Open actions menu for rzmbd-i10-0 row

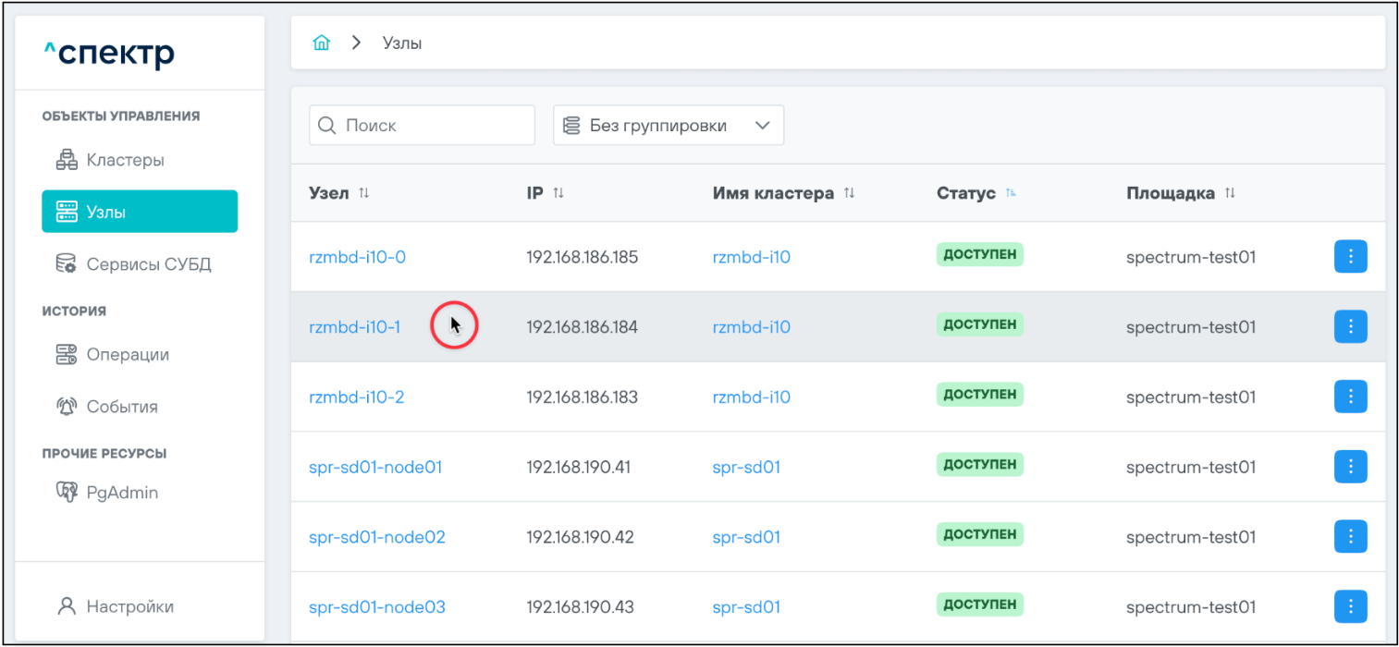(1350, 257)
